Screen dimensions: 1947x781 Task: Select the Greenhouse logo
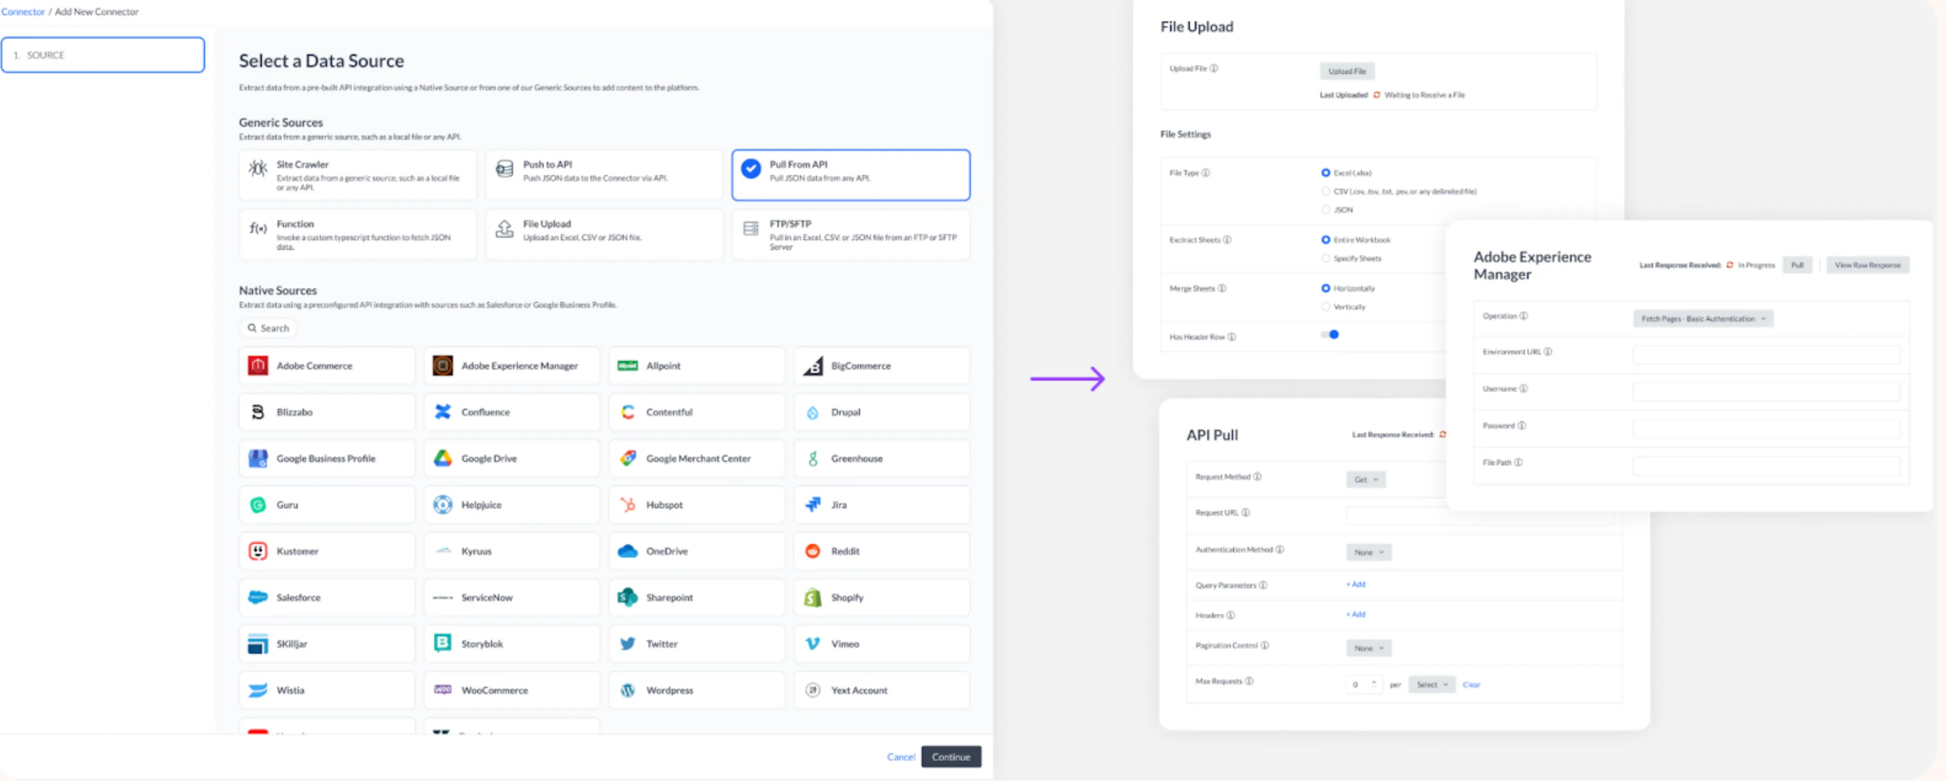(x=813, y=458)
